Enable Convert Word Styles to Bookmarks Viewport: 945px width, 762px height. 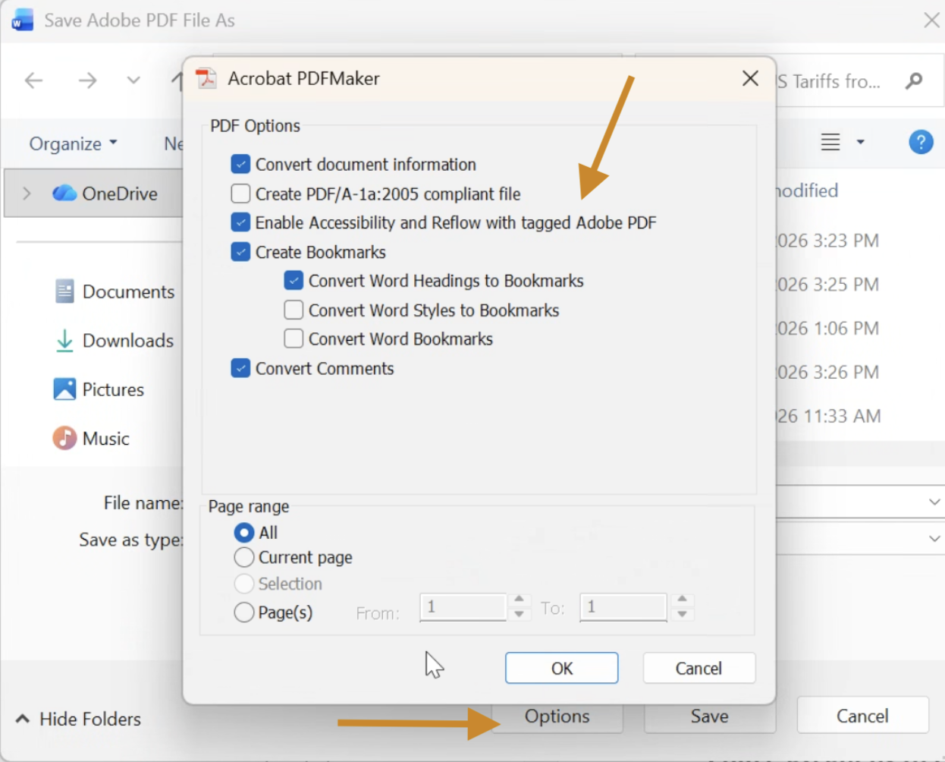(x=294, y=310)
